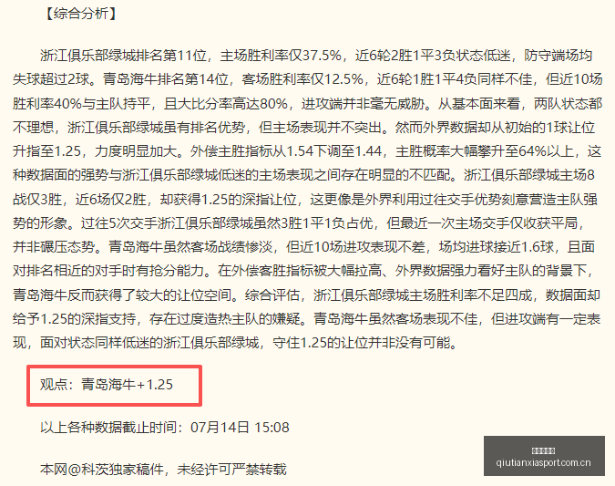Click the timestamp line 07月14日 15:08

click(164, 427)
